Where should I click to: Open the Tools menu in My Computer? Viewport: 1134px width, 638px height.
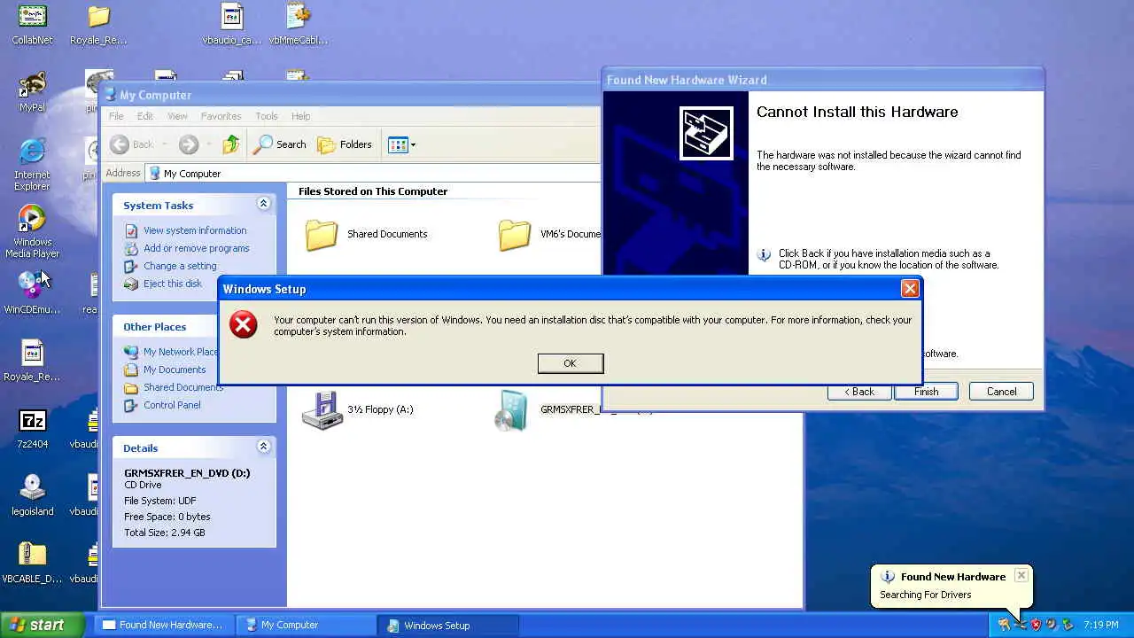point(267,116)
